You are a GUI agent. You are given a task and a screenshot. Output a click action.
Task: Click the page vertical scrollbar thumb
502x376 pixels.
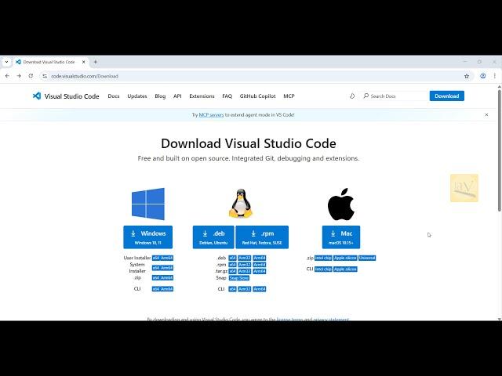(x=500, y=150)
